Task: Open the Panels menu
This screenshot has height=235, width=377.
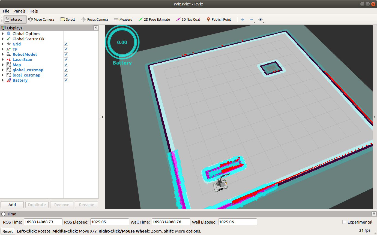Action: [x=19, y=11]
